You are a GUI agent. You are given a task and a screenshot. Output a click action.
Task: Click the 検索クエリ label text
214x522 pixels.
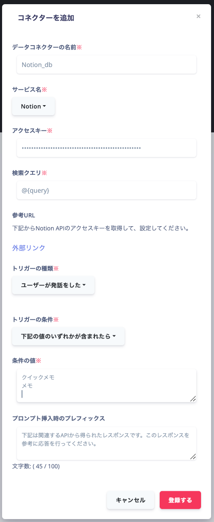pyautogui.click(x=29, y=173)
